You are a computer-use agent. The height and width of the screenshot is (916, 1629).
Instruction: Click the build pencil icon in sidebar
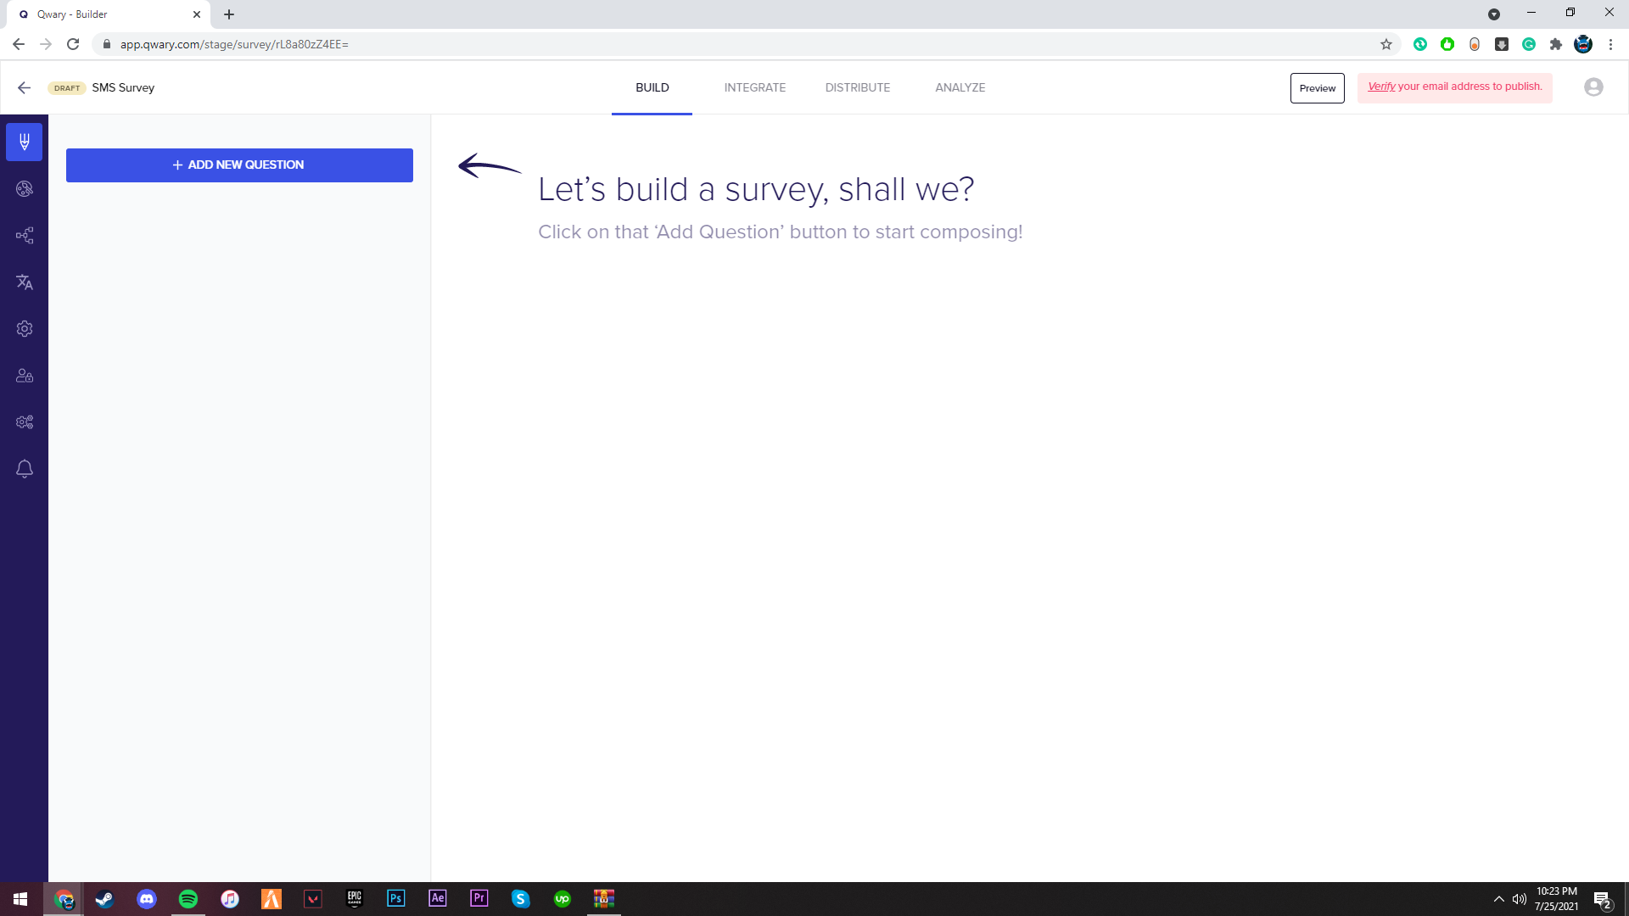(24, 142)
